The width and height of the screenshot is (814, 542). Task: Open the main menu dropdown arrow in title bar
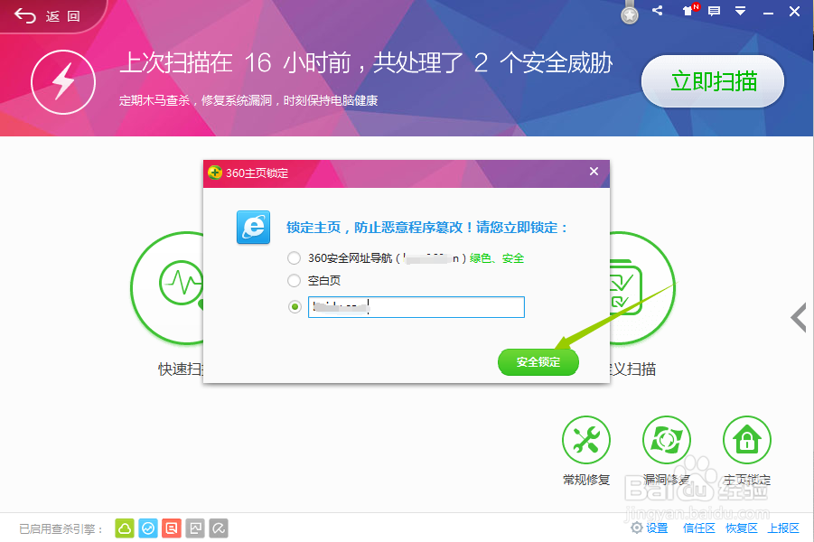[x=740, y=11]
